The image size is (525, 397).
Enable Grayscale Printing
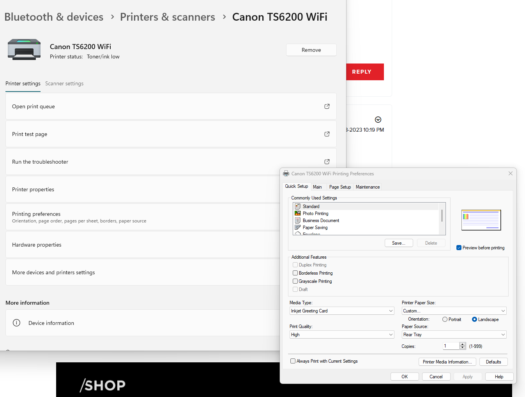pyautogui.click(x=295, y=281)
